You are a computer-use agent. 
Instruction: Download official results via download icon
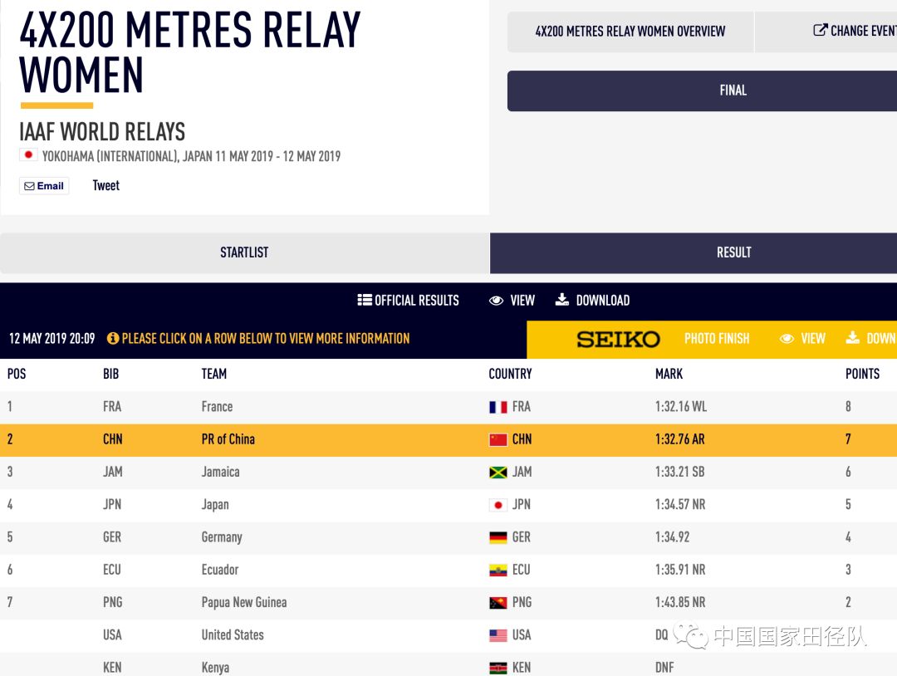click(562, 300)
